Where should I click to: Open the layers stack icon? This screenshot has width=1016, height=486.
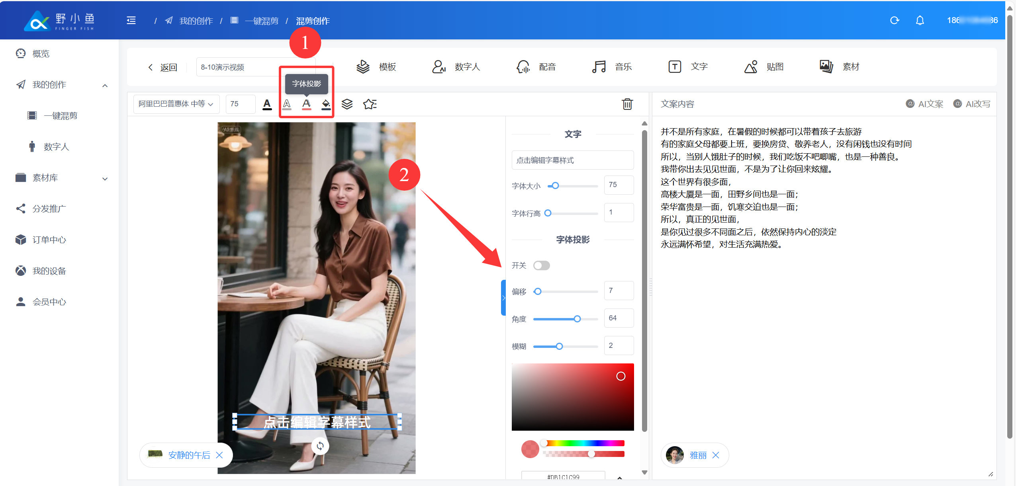(347, 104)
